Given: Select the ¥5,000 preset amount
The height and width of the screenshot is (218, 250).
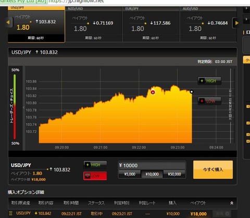Looking at the screenshot, I should [x=130, y=174].
